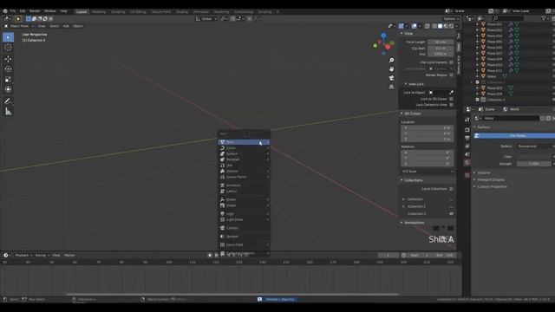Open XYZ Euler rotation mode dropdown

pyautogui.click(x=428, y=172)
